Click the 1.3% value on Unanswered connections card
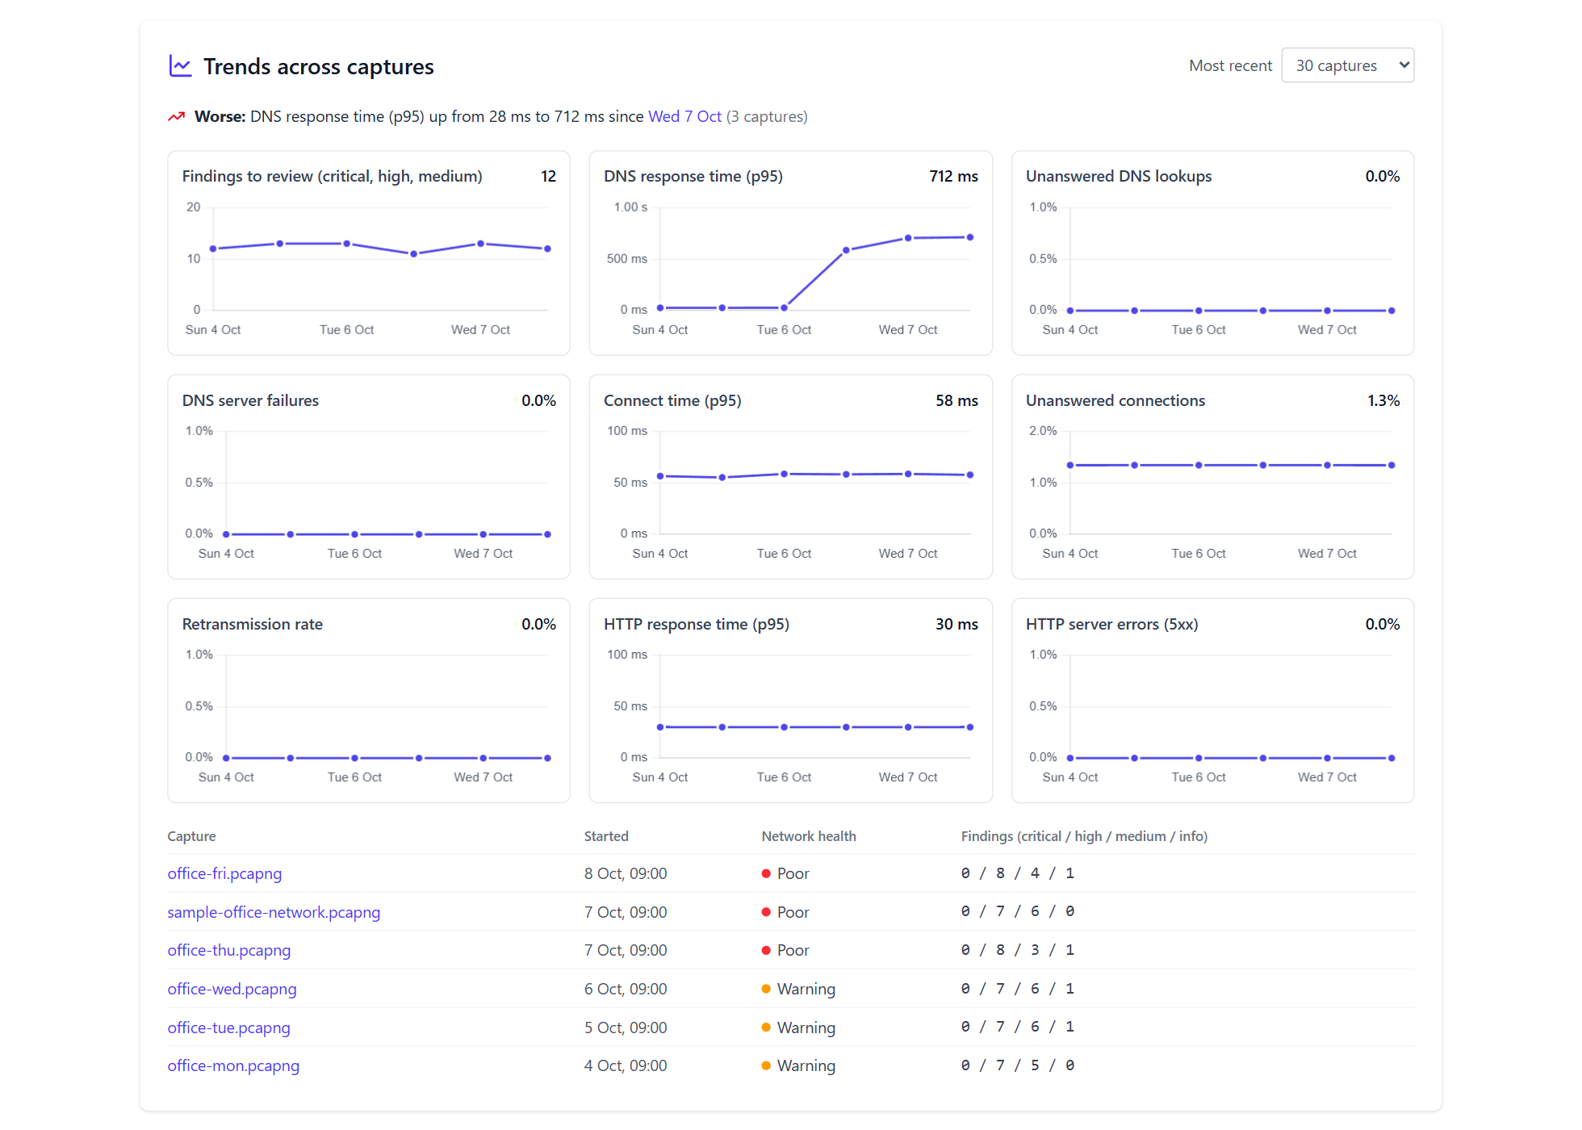The height and width of the screenshot is (1130, 1582). (1383, 400)
